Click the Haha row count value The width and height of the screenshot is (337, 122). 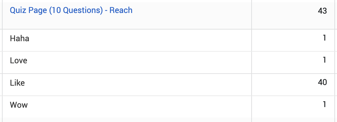click(325, 38)
